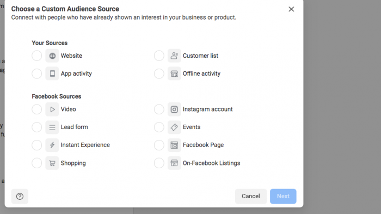Screen dimensions: 381x214
Task: Click the Customer list people icon
Action: 174,56
